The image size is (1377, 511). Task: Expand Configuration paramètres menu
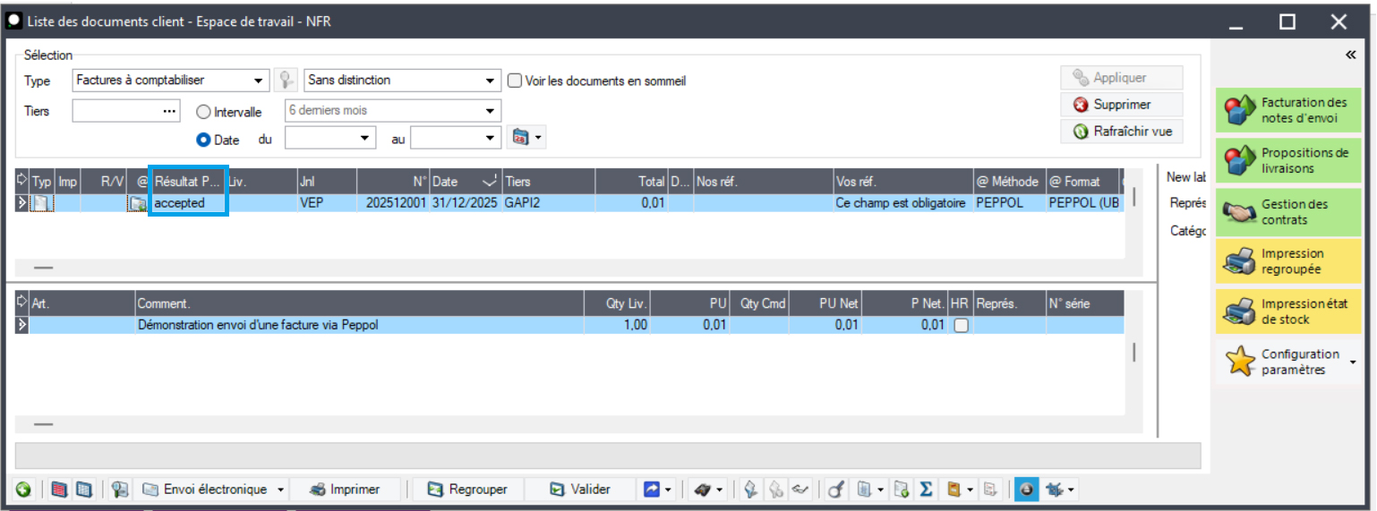[x=1352, y=362]
